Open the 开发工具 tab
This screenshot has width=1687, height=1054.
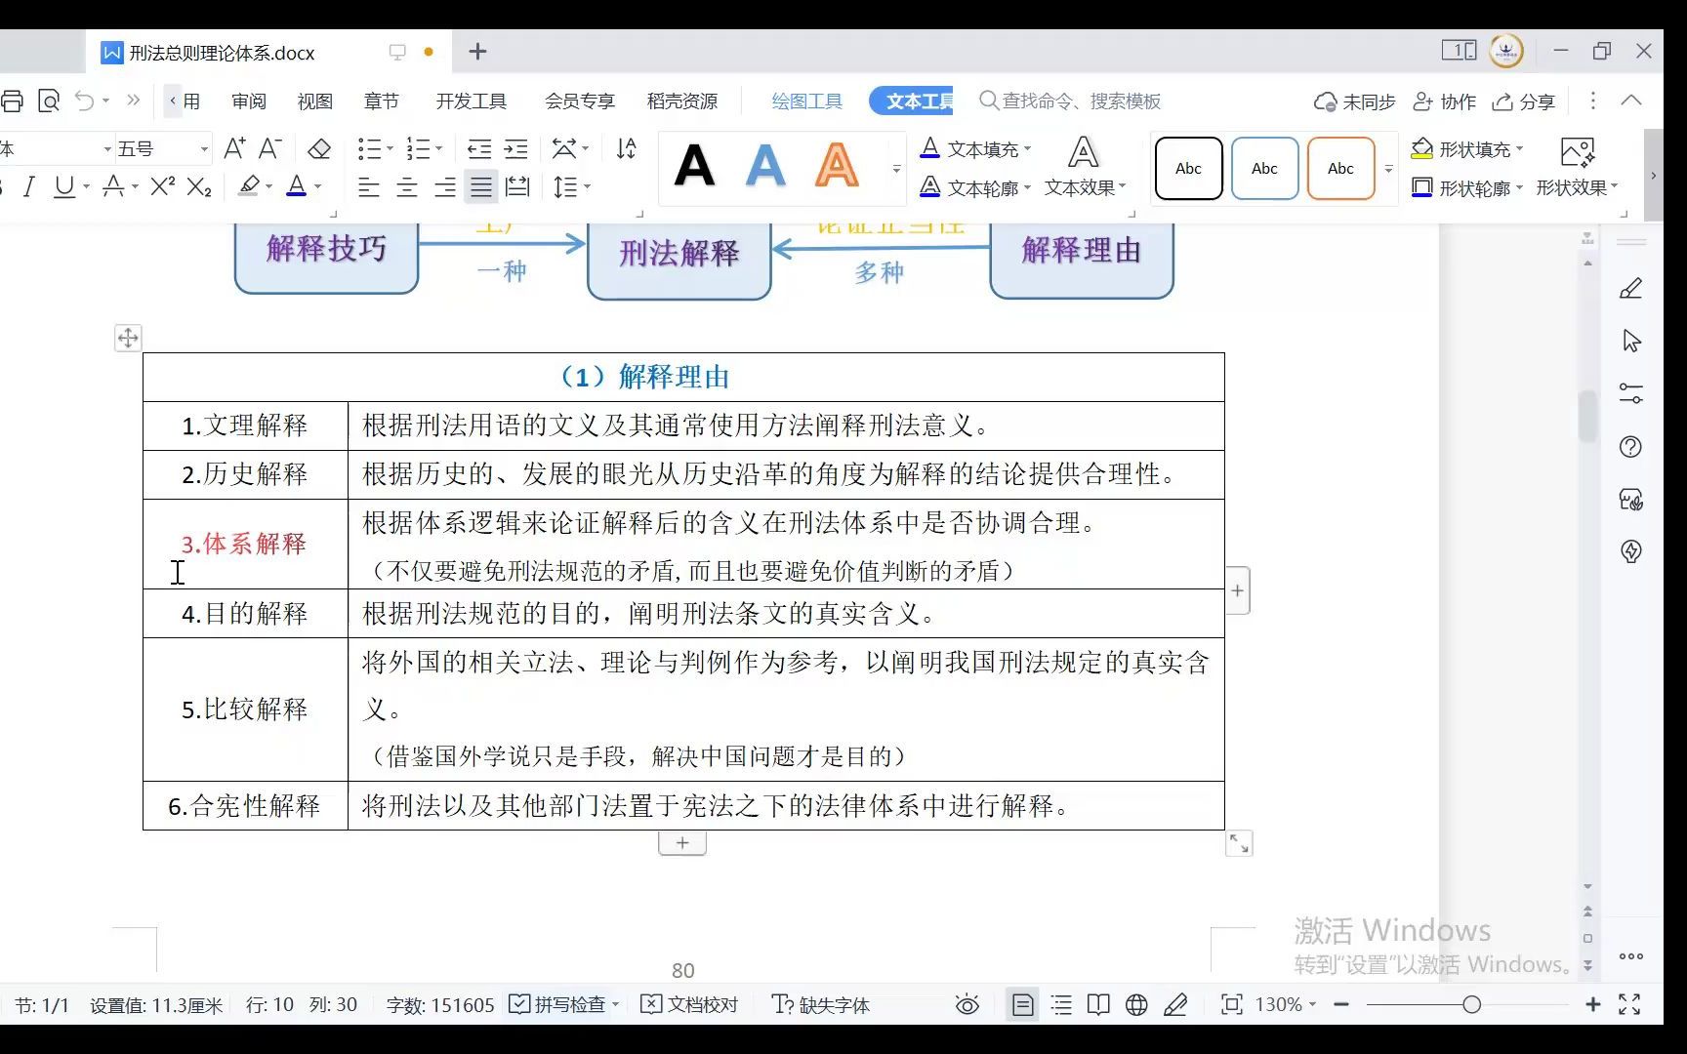click(x=472, y=101)
